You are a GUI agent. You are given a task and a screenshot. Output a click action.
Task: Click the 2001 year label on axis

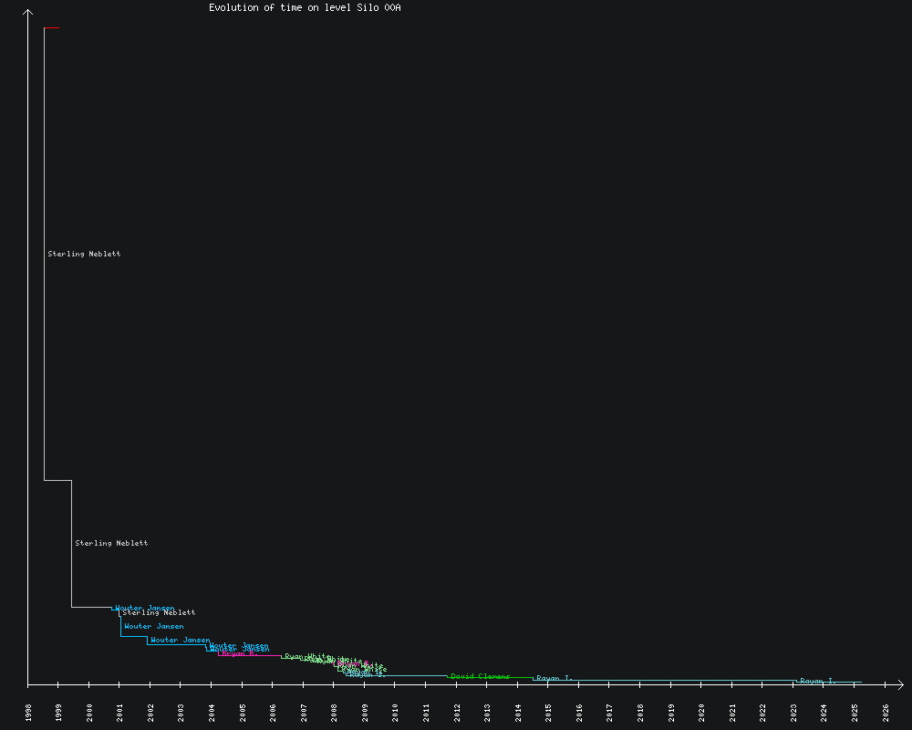(120, 713)
